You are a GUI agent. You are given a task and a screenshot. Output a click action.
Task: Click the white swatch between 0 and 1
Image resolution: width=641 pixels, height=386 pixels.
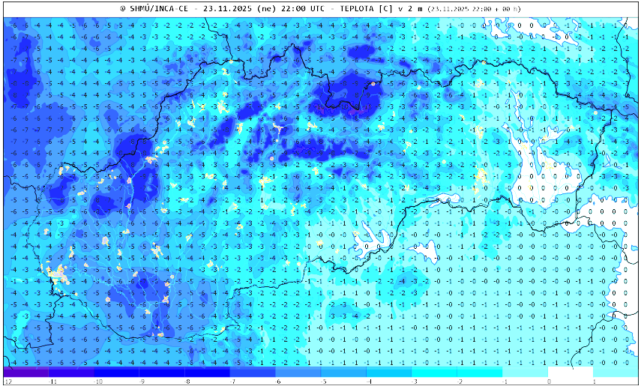571,372
